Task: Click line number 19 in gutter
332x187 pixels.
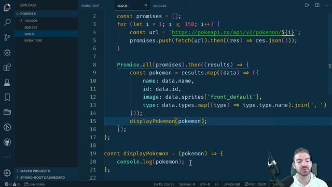Action: pos(93,154)
